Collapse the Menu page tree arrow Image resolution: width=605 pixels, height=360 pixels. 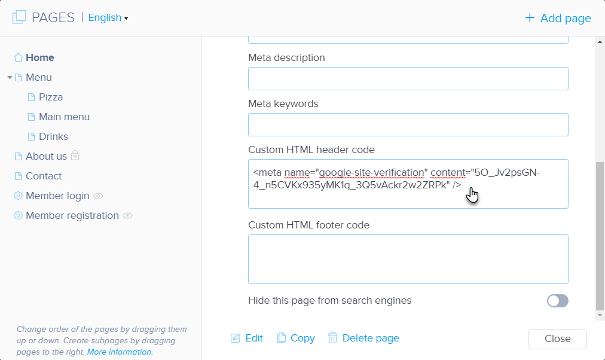click(x=10, y=78)
